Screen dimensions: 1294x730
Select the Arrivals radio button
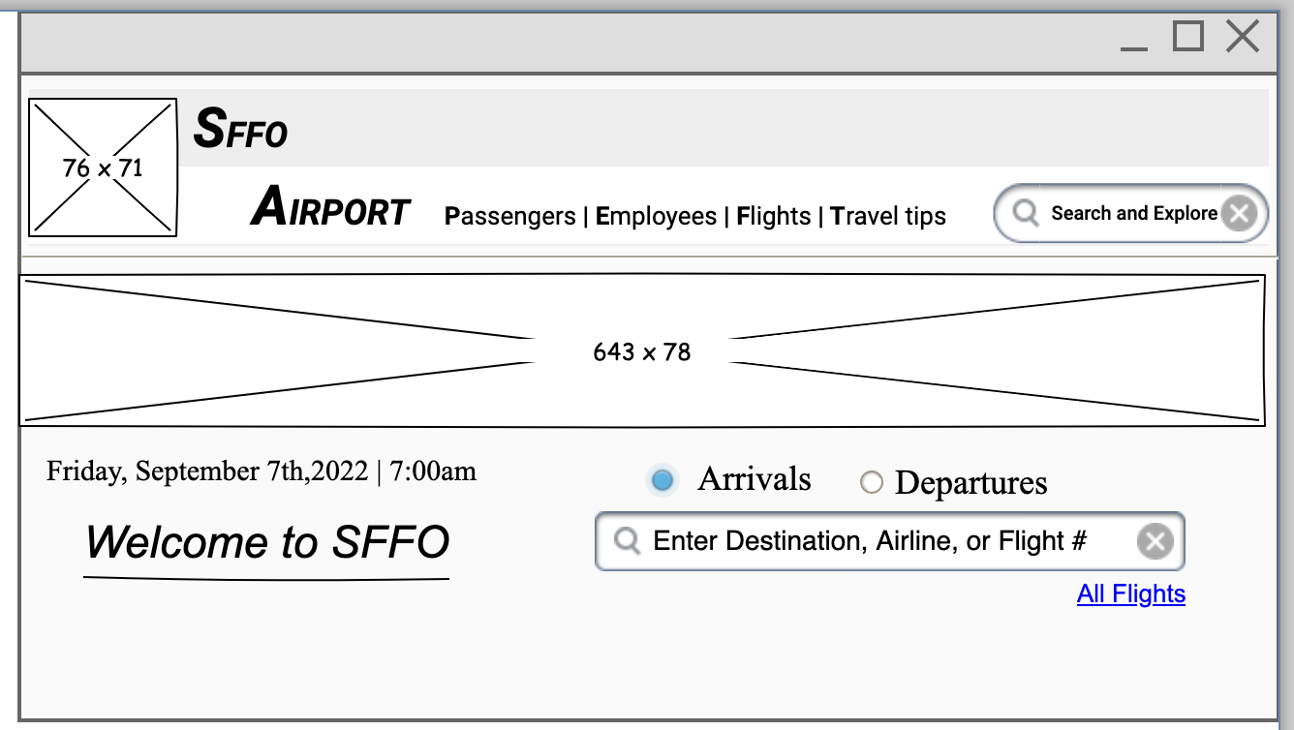point(662,479)
